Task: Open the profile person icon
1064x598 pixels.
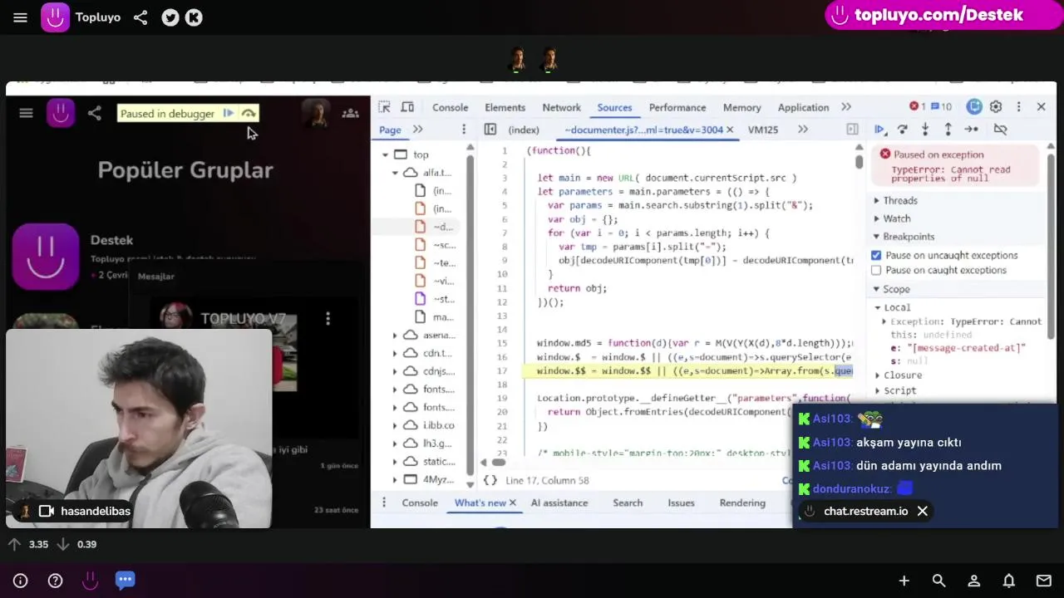Action: 973,581
